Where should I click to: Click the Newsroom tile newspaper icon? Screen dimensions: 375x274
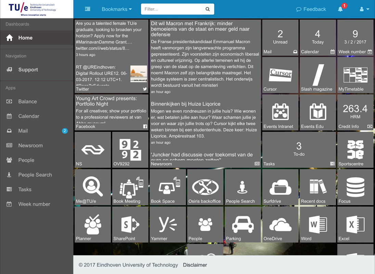pos(257,164)
